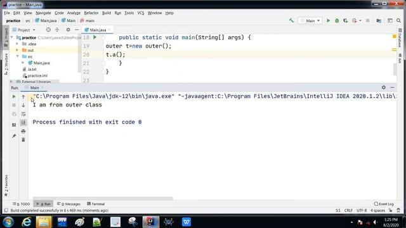Open the Run panel settings gear

tap(383, 87)
